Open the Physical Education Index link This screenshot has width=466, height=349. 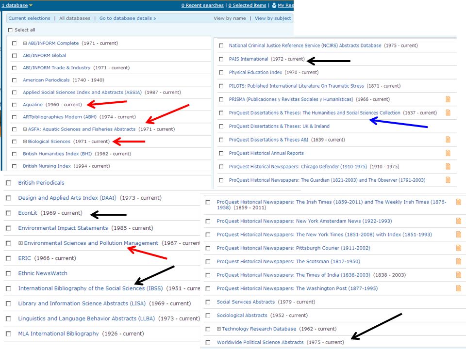click(255, 72)
